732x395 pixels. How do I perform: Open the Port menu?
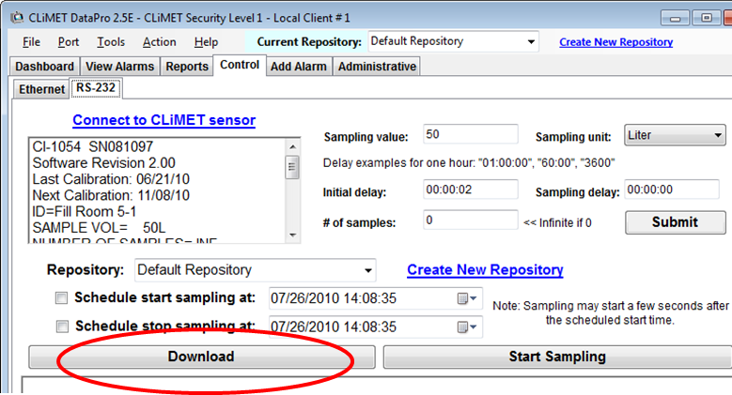click(69, 42)
